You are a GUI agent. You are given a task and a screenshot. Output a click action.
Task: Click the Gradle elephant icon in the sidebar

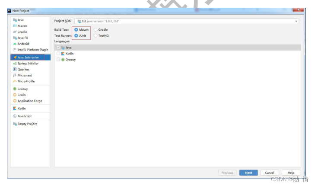[x=15, y=32]
